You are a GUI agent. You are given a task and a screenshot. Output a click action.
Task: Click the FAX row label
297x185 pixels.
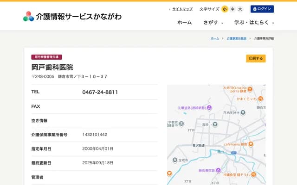[36, 106]
